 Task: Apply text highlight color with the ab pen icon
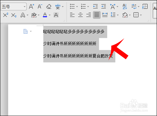tap(34, 15)
